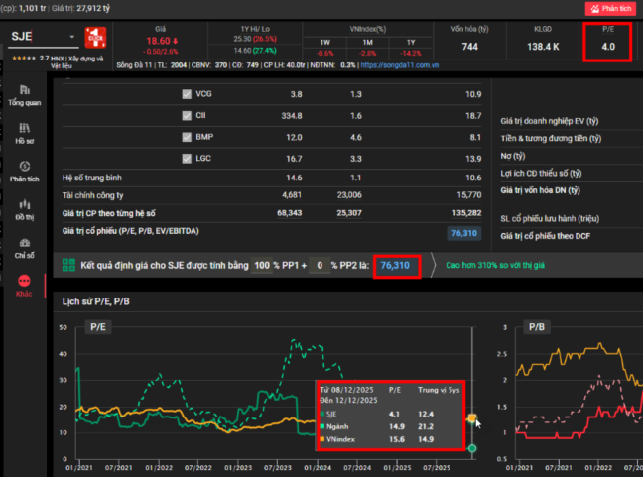Click the 1W VNIndex column header
This screenshot has width=643, height=477.
pyautogui.click(x=324, y=43)
